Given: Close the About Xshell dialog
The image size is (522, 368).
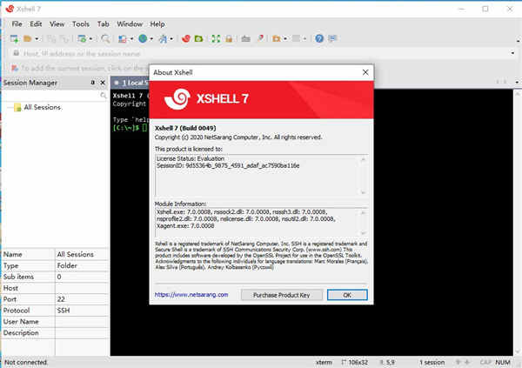Looking at the screenshot, I should click(x=365, y=72).
